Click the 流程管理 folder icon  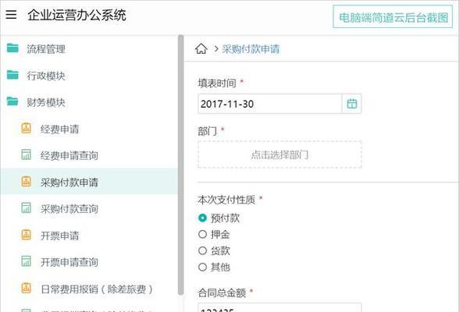(12, 48)
